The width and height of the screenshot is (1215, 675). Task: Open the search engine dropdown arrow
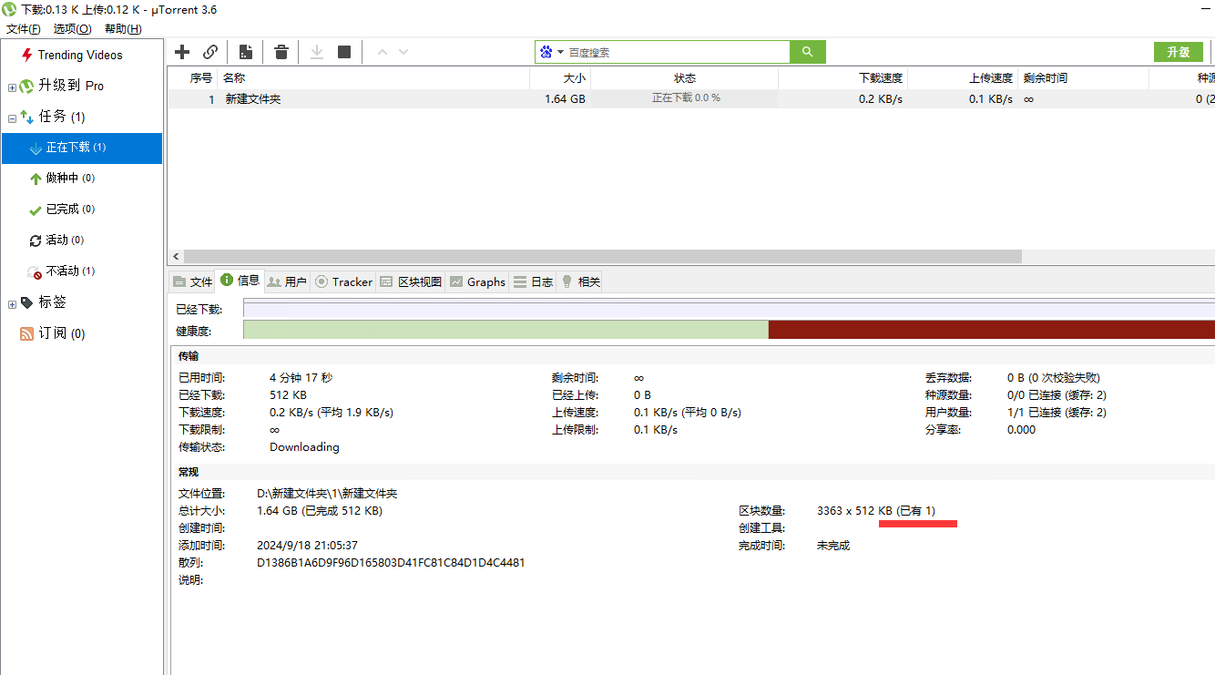tap(560, 52)
